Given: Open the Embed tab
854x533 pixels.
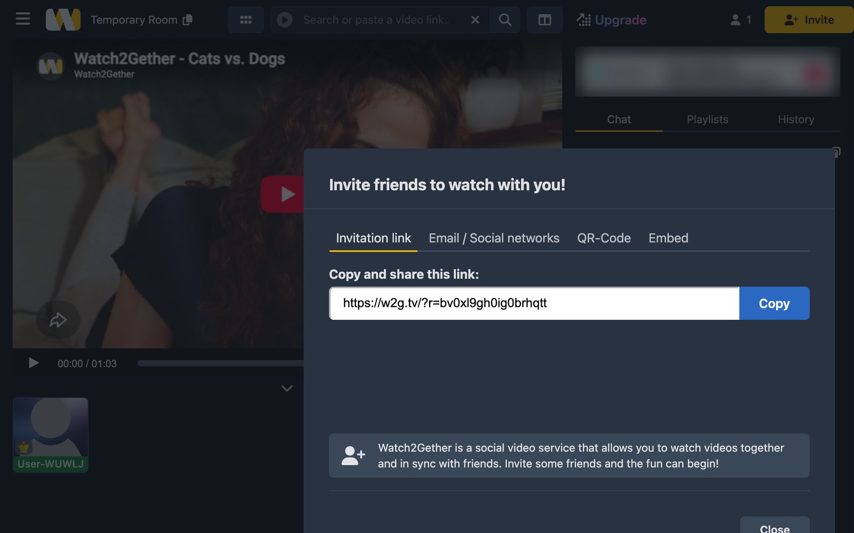Looking at the screenshot, I should click(x=668, y=238).
